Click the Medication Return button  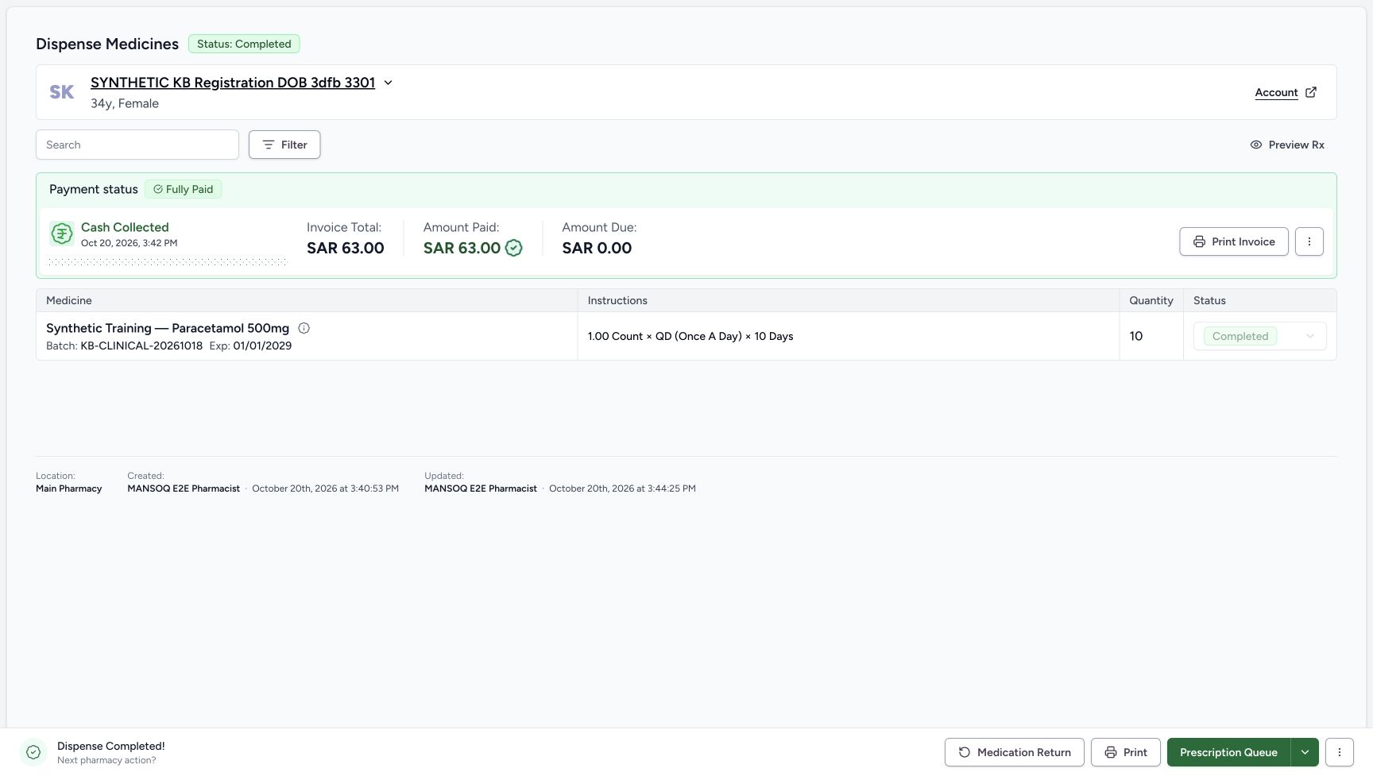tap(1015, 752)
